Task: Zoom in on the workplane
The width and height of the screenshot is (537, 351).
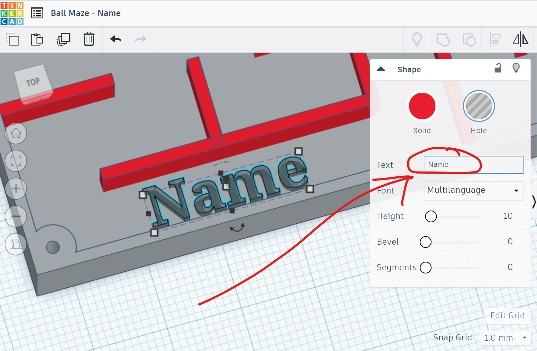Action: click(x=16, y=188)
